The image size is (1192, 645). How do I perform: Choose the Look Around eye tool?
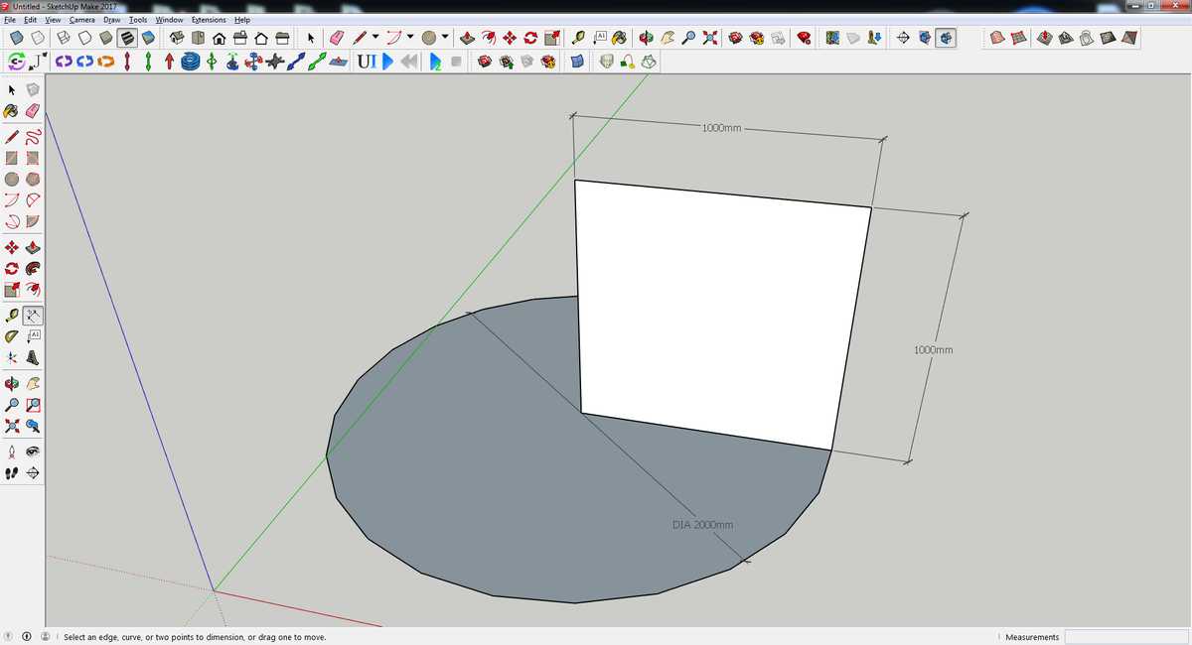coord(33,450)
